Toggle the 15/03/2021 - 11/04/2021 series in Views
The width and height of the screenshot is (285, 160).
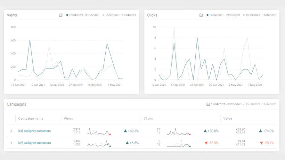click(x=119, y=15)
